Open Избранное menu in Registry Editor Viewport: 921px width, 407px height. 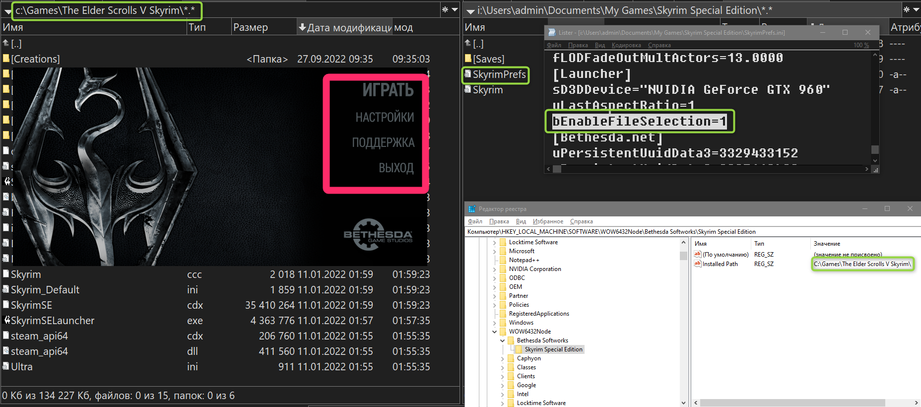point(548,221)
